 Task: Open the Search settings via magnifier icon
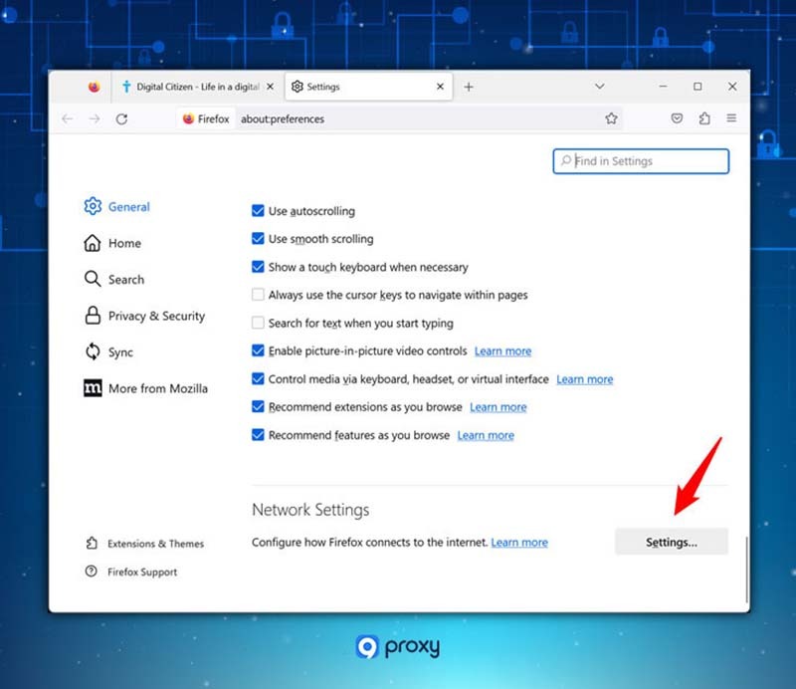93,280
